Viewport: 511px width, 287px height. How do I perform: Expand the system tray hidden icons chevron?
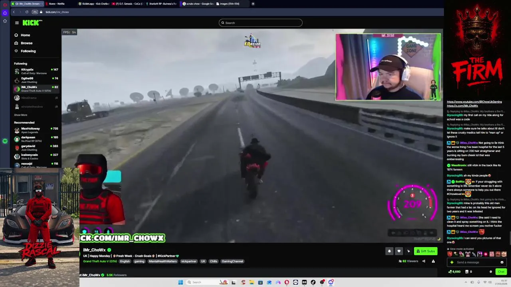(x=465, y=282)
